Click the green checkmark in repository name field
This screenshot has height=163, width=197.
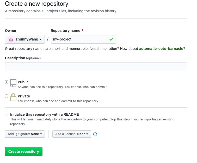coord(112,39)
